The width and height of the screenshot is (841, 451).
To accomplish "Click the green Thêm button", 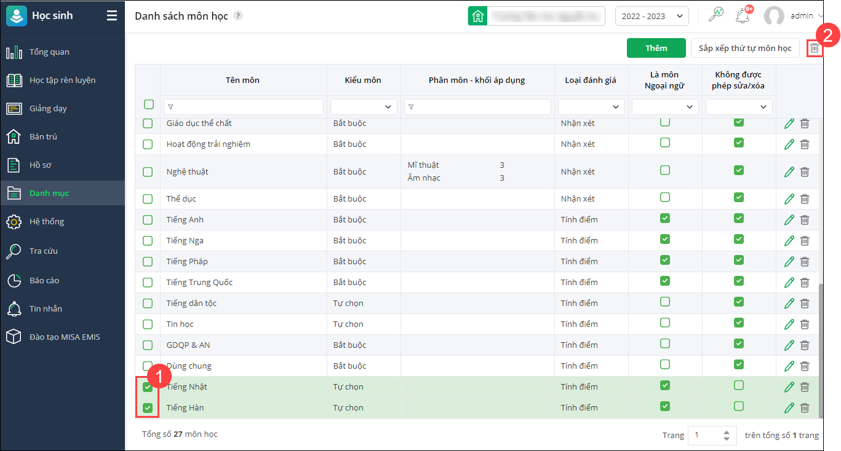I will (656, 48).
